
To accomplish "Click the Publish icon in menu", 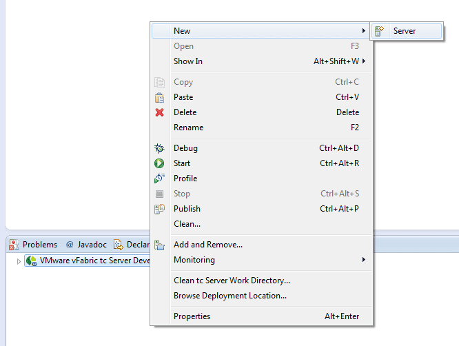I will tap(159, 209).
